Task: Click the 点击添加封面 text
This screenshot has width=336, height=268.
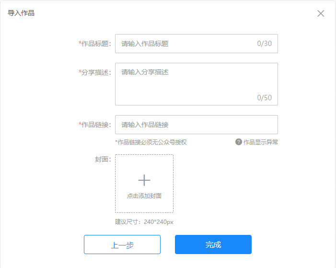Action: tap(144, 196)
